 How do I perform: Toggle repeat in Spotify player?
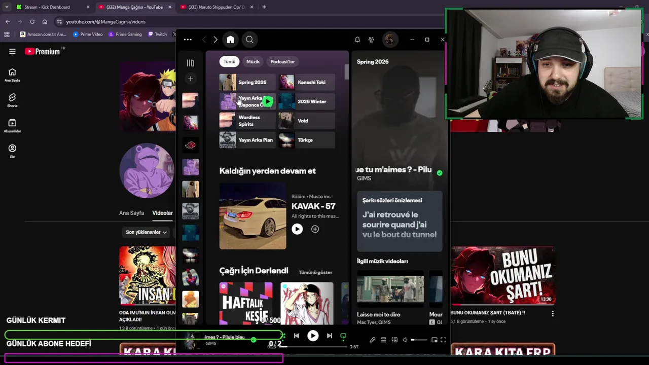tap(343, 336)
